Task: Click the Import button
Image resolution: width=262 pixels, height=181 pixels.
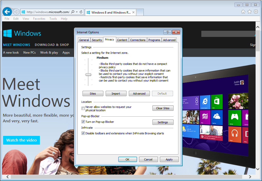Action: [x=116, y=94]
